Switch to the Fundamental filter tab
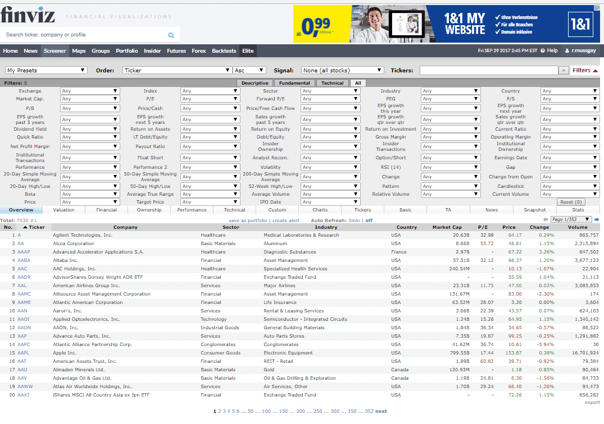 [x=294, y=83]
